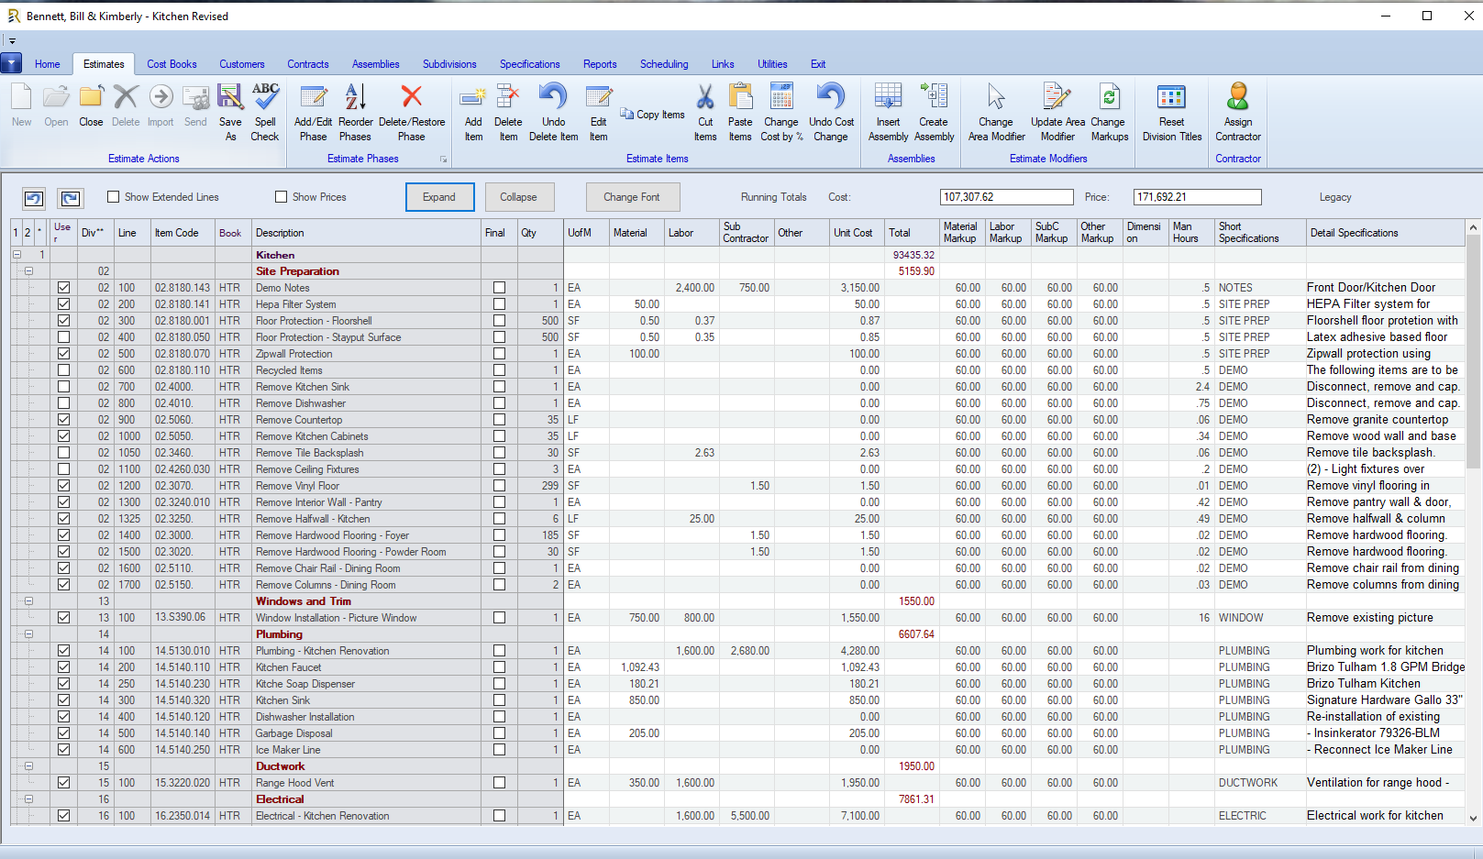This screenshot has height=859, width=1483.
Task: Click the Running Totals Price field
Action: (x=1197, y=197)
